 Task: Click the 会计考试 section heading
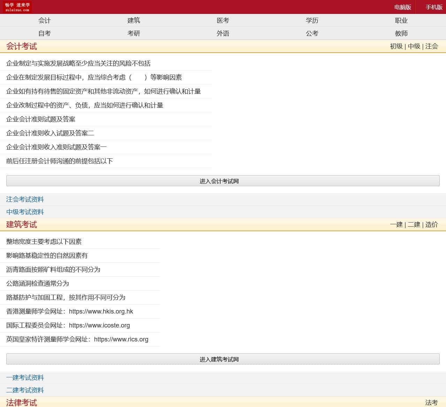(x=22, y=46)
